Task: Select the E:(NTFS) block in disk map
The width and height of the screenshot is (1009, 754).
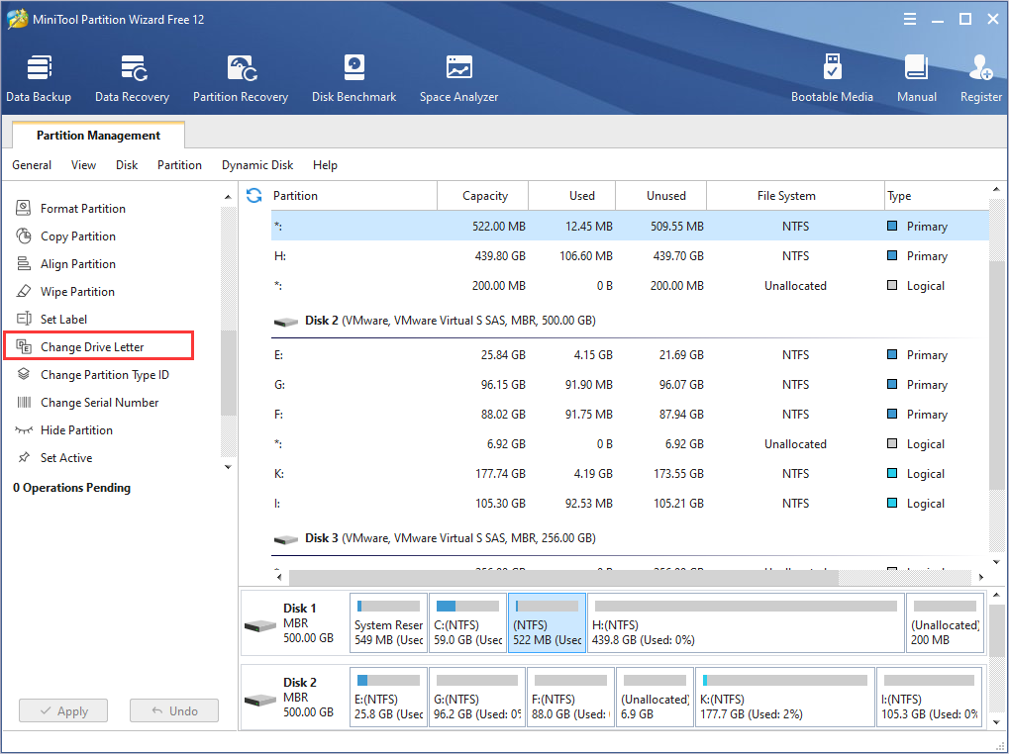Action: [x=389, y=697]
